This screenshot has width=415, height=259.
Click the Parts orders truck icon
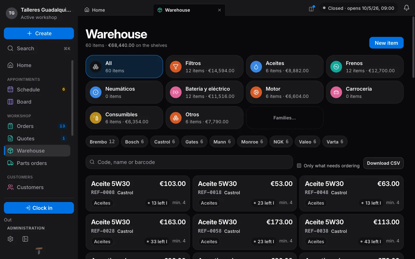(10, 163)
